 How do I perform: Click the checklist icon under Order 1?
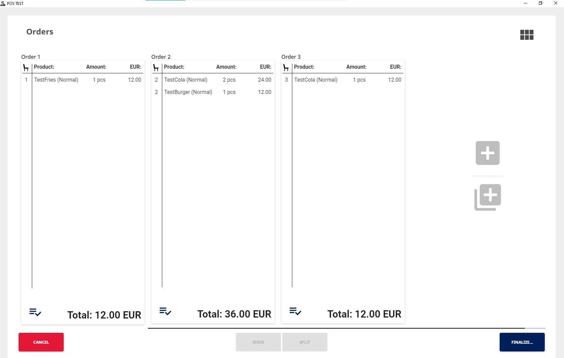tap(35, 312)
